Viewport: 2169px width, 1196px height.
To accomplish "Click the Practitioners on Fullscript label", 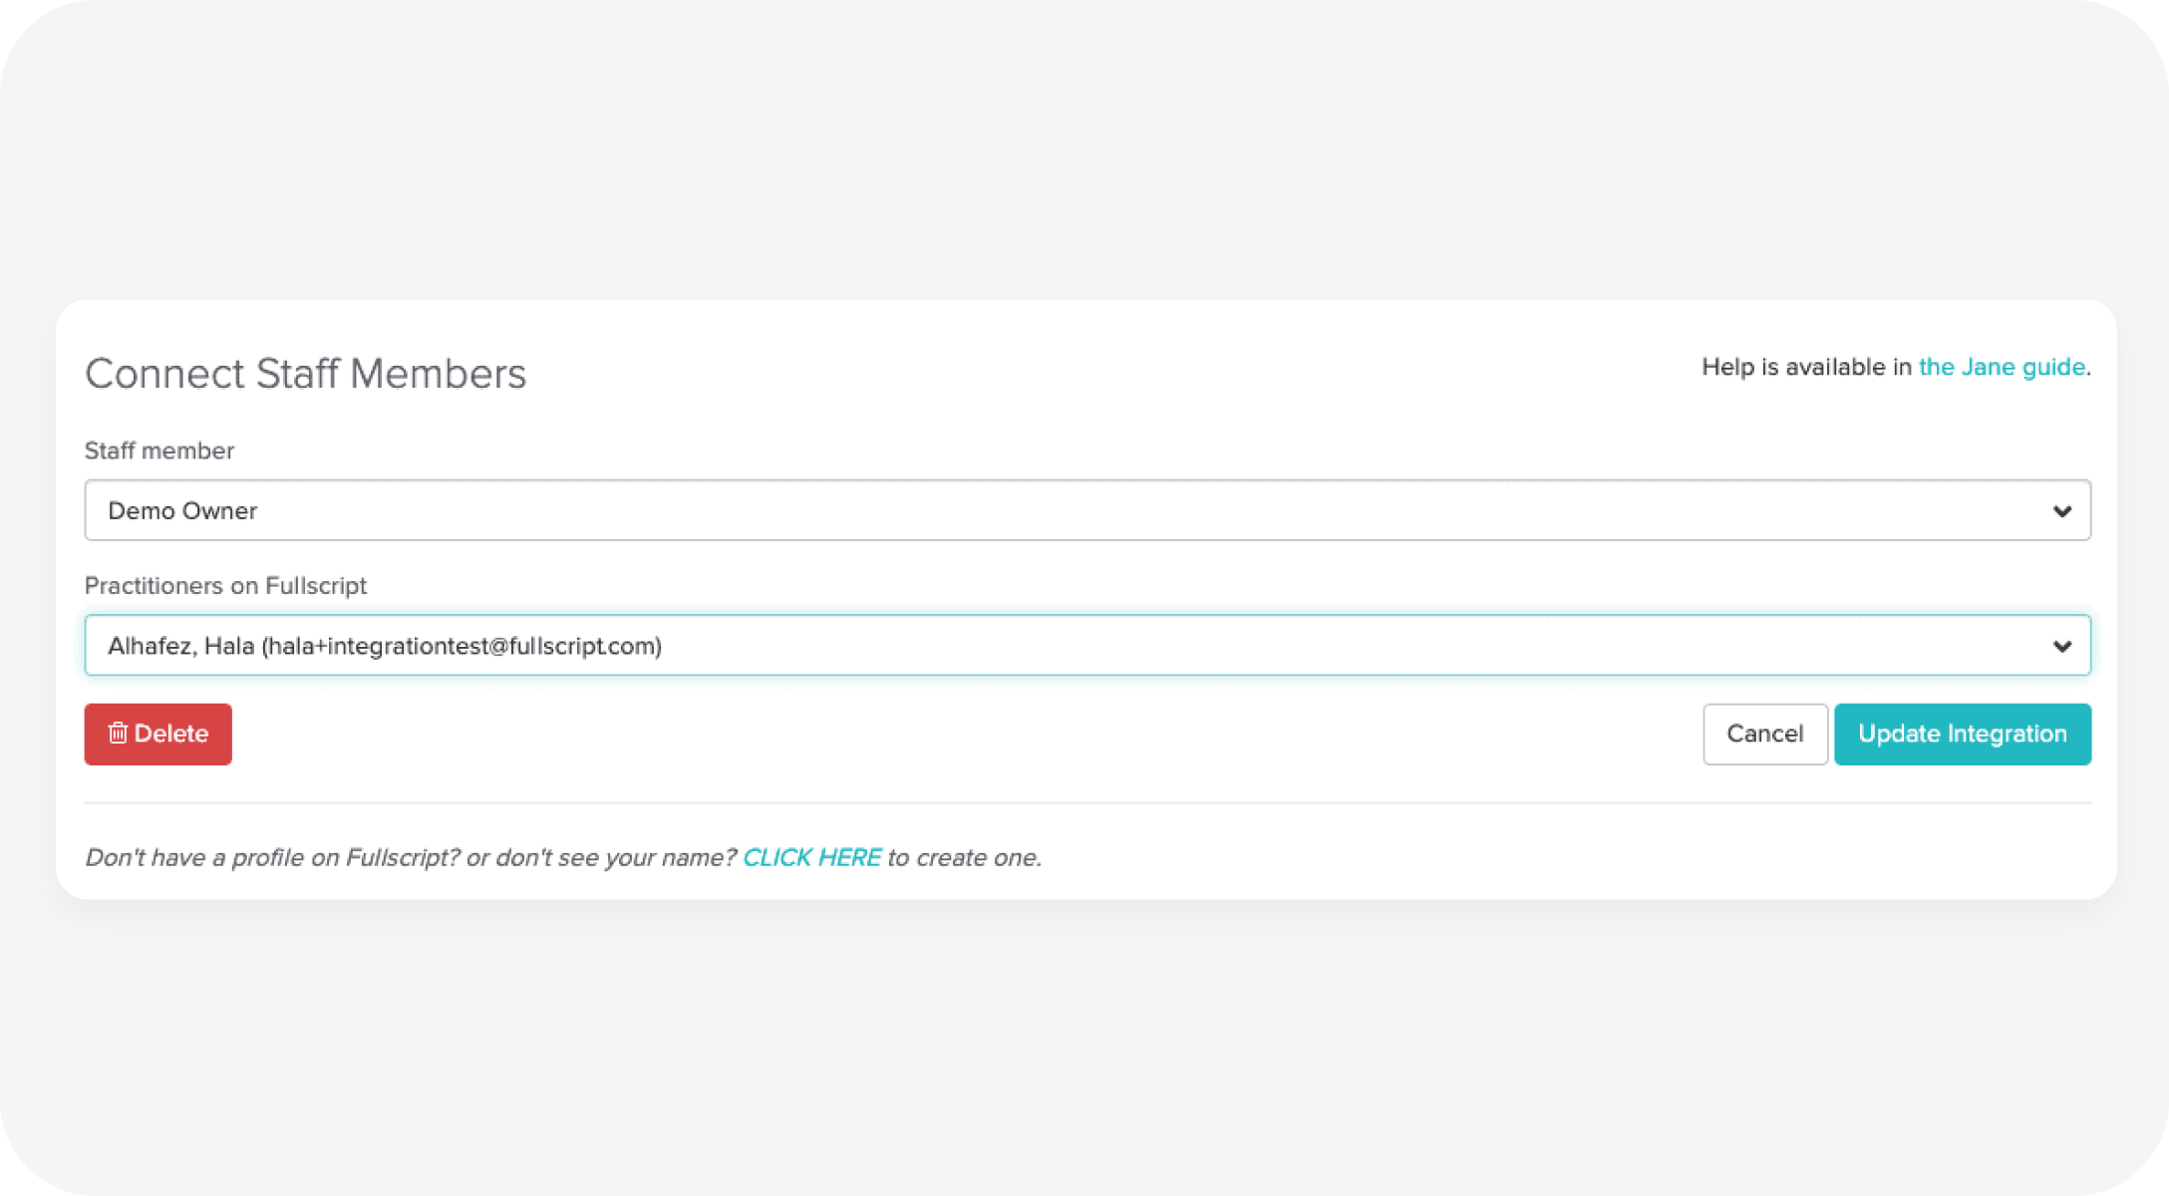I will [226, 585].
